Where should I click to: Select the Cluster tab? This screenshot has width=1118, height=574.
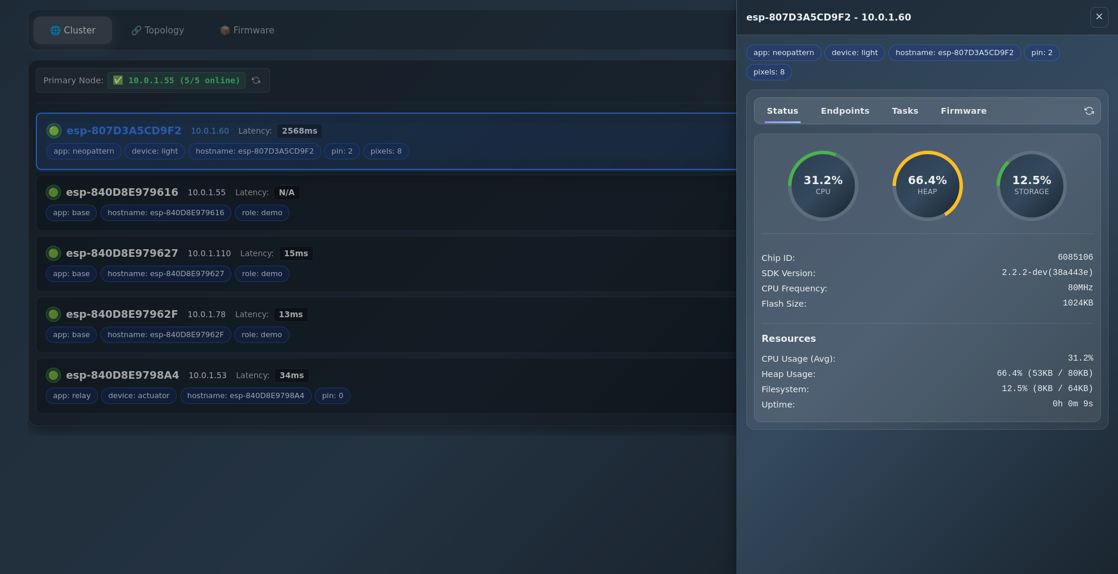[x=73, y=30]
